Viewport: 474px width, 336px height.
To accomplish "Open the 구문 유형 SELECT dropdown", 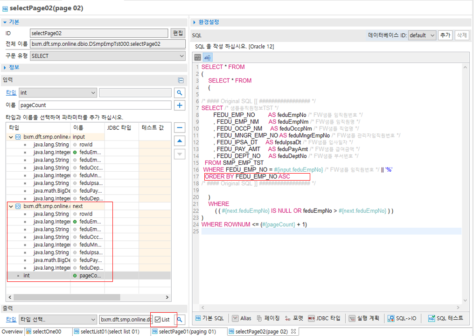I will (x=107, y=56).
